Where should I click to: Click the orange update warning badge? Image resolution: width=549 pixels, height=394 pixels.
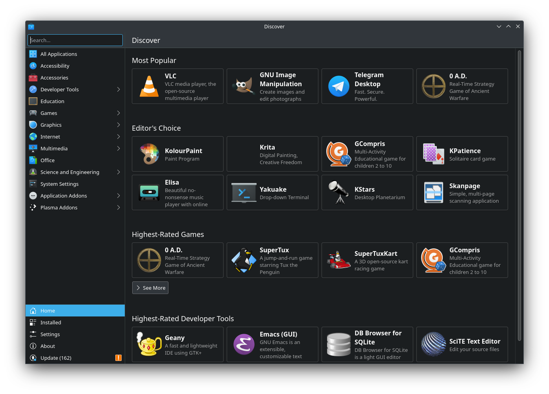pyautogui.click(x=118, y=358)
